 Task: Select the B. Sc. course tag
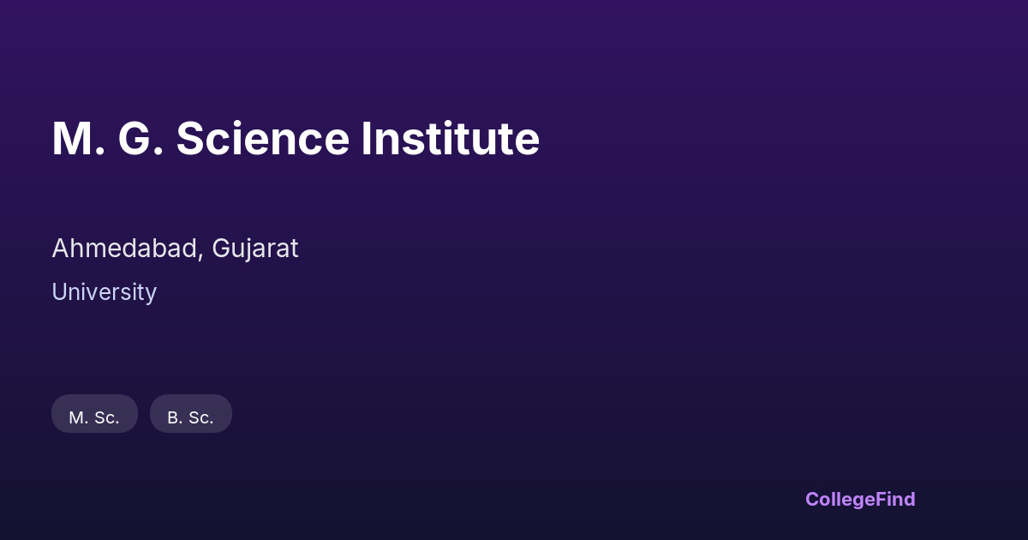[190, 417]
